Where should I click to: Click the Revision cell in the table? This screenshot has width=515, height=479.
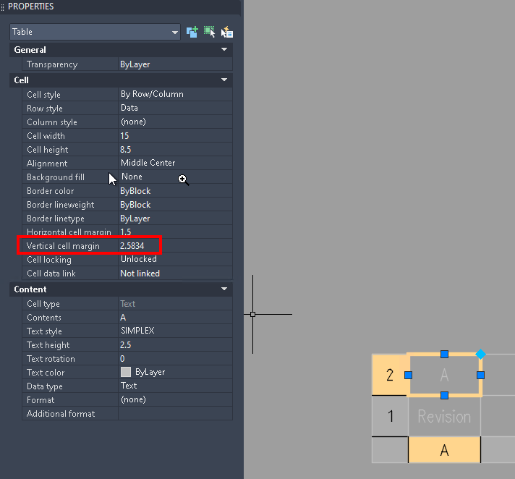tap(444, 416)
